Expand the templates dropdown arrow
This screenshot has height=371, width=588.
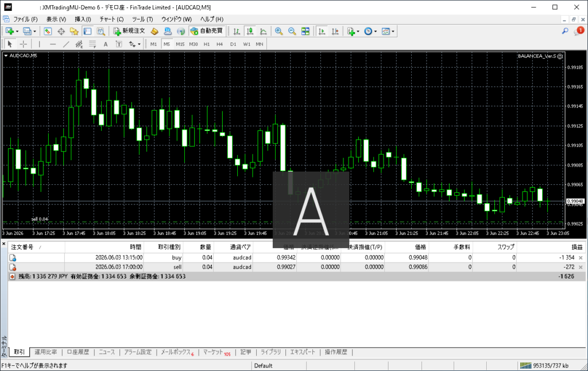click(x=393, y=32)
